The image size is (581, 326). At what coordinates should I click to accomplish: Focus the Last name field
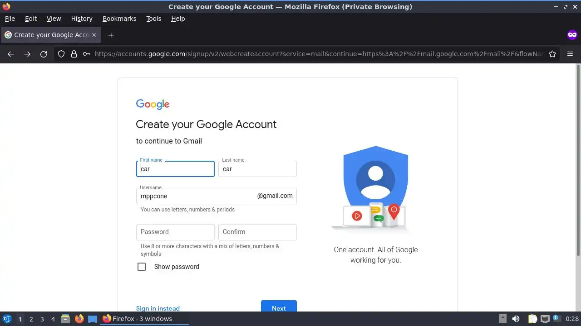(x=257, y=169)
